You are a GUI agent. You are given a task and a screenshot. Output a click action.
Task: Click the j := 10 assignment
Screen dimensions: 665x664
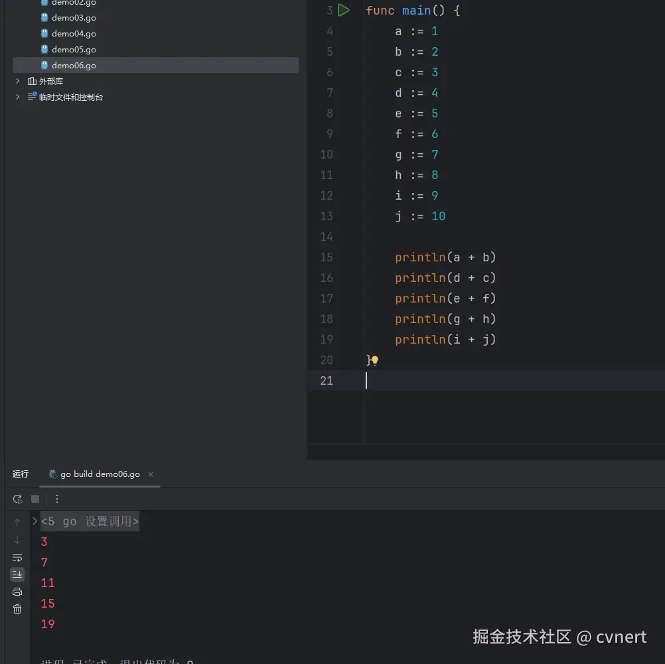[x=420, y=216]
